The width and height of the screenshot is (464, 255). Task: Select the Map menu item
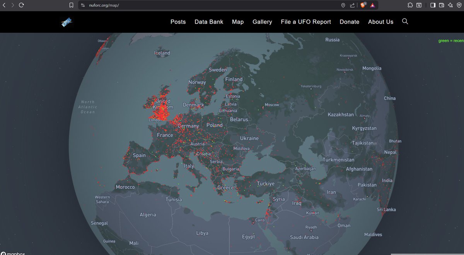pyautogui.click(x=238, y=22)
